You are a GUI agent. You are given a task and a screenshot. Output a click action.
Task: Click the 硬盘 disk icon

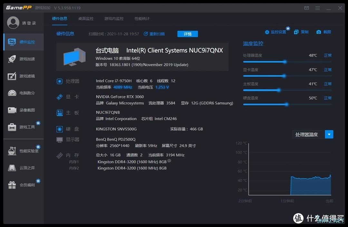point(60,129)
